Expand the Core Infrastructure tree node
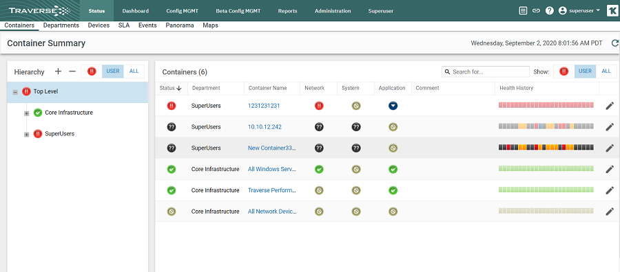620x272 pixels. click(26, 113)
